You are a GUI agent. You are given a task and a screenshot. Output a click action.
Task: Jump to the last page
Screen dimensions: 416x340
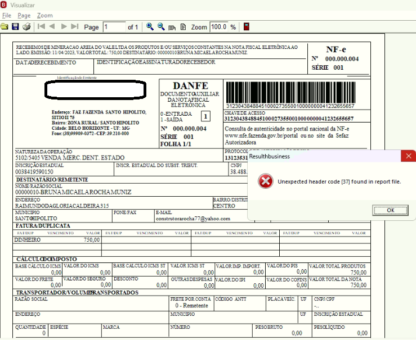click(x=75, y=26)
